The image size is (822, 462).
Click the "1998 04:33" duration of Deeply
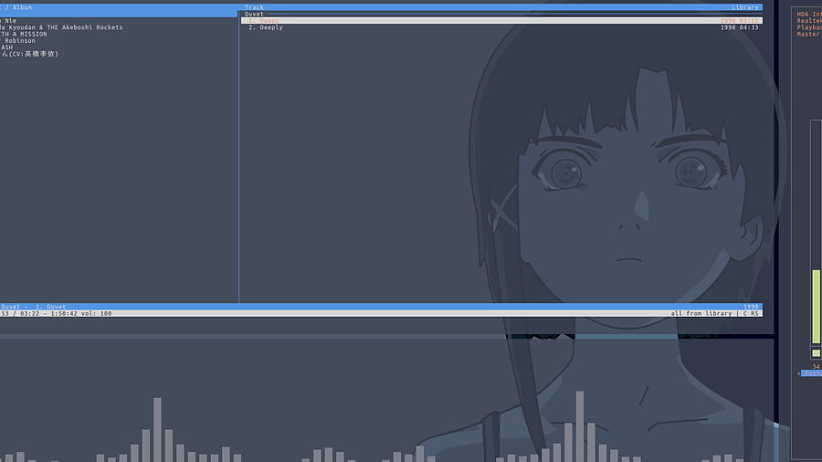click(739, 27)
